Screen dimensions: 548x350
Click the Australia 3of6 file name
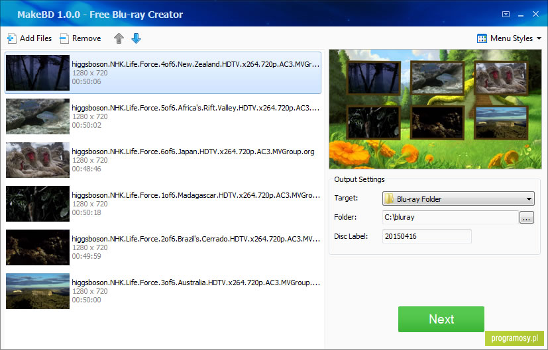(x=195, y=283)
